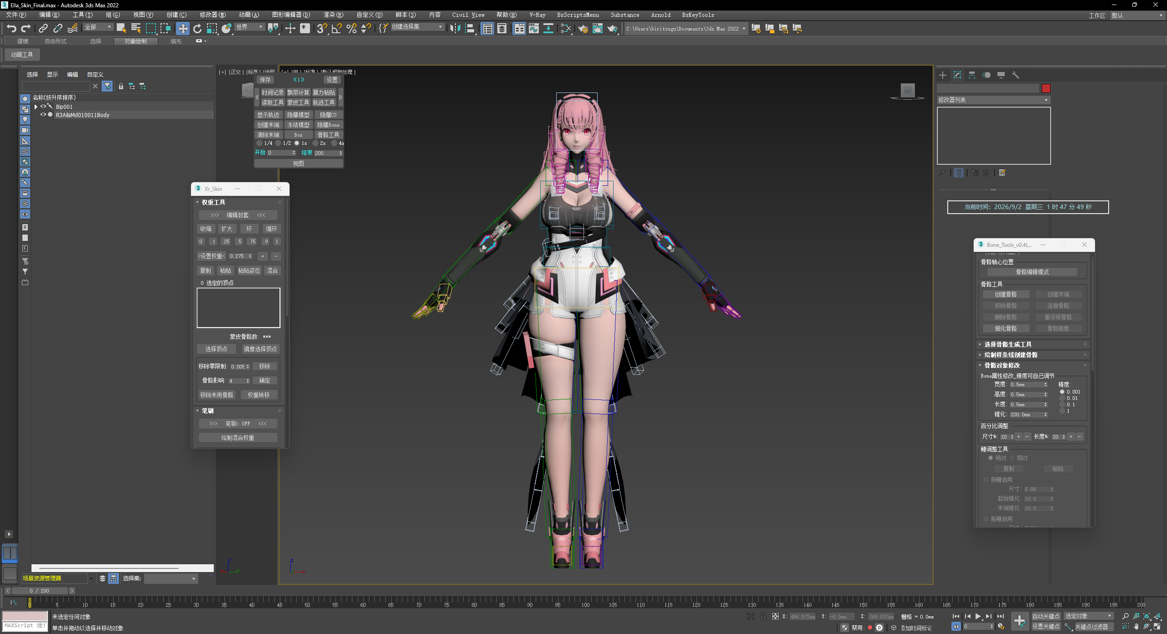The image size is (1167, 634).
Task: Click the 骨骼编辑模式 button in Bone_Tools
Action: click(x=1033, y=272)
